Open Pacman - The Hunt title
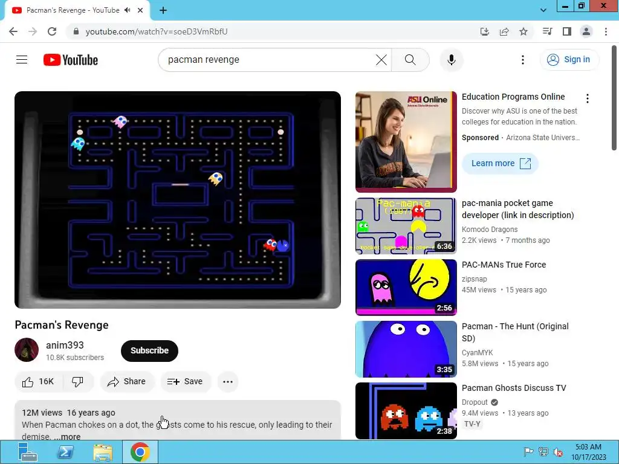The width and height of the screenshot is (619, 464). pyautogui.click(x=515, y=332)
